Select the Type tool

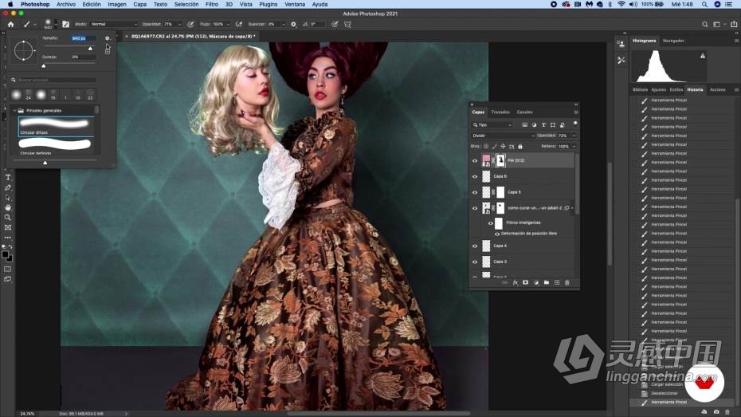7,177
